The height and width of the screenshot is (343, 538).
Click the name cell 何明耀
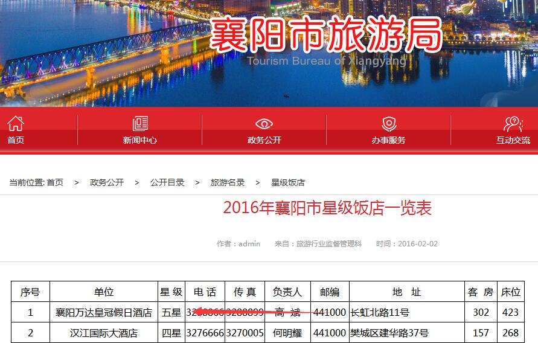click(287, 333)
